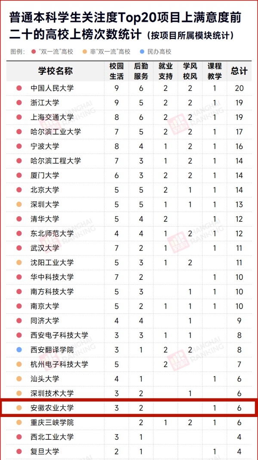Image resolution: width=258 pixels, height=460 pixels.
Task: Click the orange dot beside 安徽农业大学
Action: pyautogui.click(x=19, y=408)
